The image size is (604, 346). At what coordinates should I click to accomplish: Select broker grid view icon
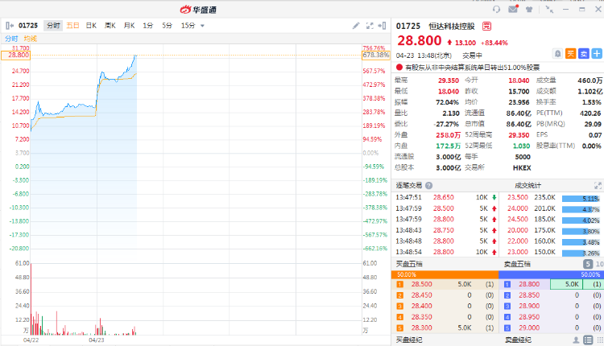600,340
